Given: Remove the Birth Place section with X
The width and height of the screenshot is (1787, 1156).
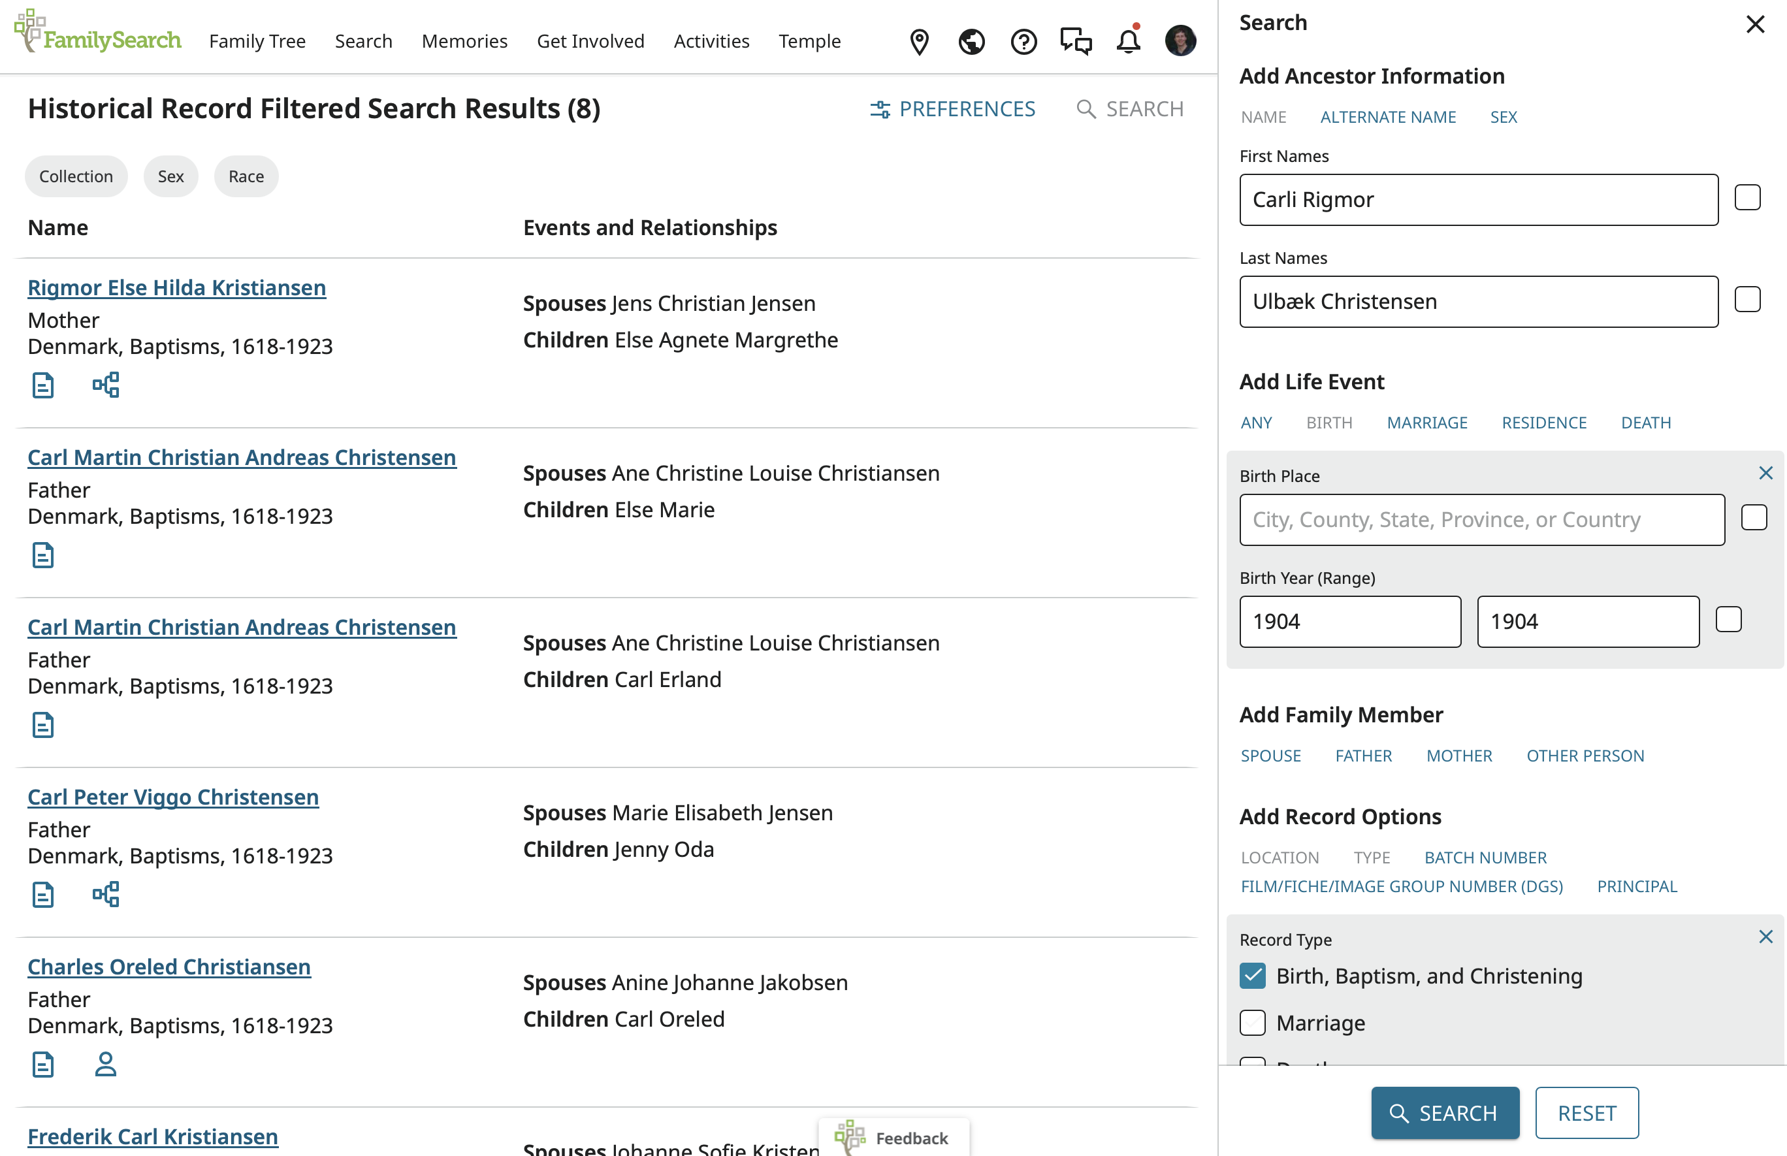Looking at the screenshot, I should [1765, 473].
